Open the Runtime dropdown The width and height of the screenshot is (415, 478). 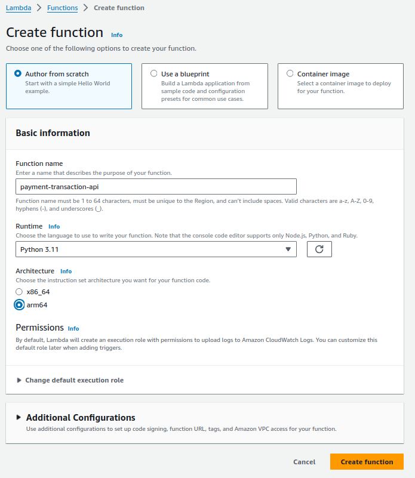(x=156, y=249)
